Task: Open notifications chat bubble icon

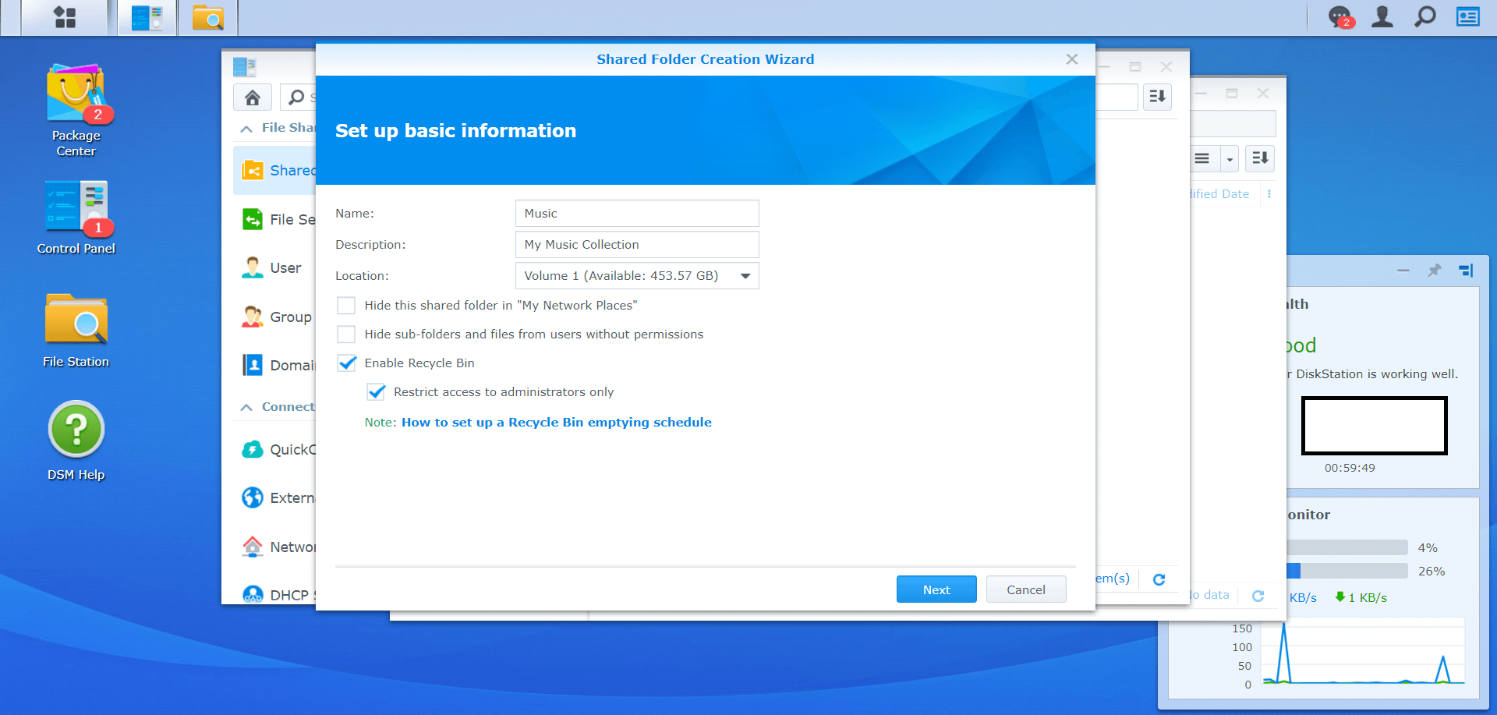Action: coord(1340,16)
